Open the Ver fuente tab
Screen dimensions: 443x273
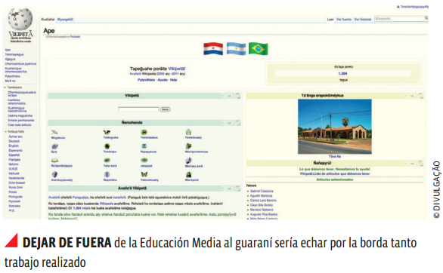click(344, 20)
